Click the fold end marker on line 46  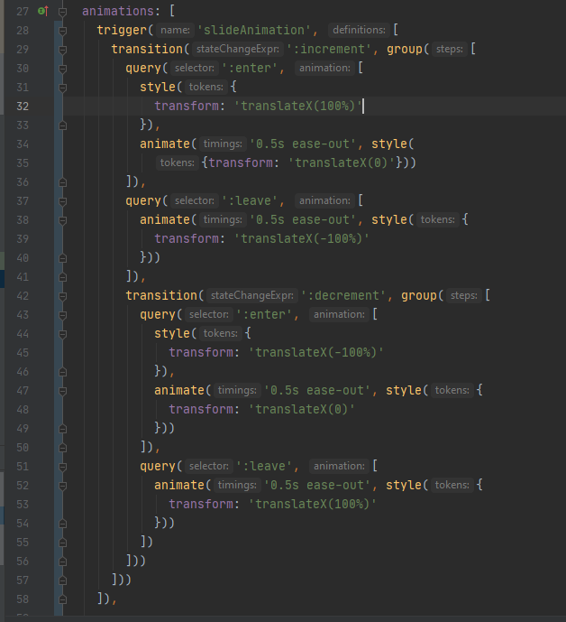click(62, 372)
